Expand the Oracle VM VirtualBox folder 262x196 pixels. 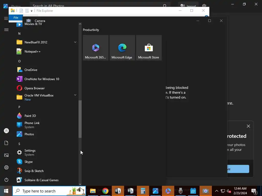(75, 95)
